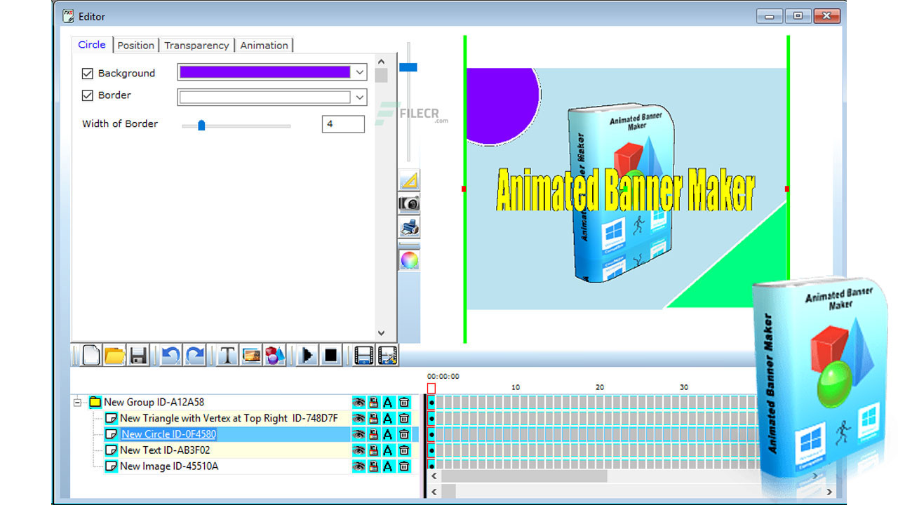Rename New Triangle layer with A icon
Screen dimensions: 898x505
(x=387, y=418)
